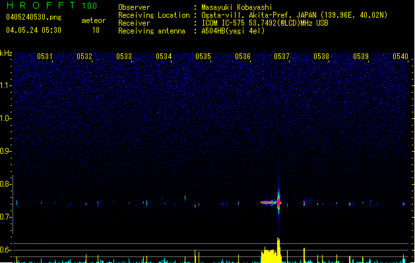Click the meteor count value 18
The image size is (415, 263).
[96, 30]
